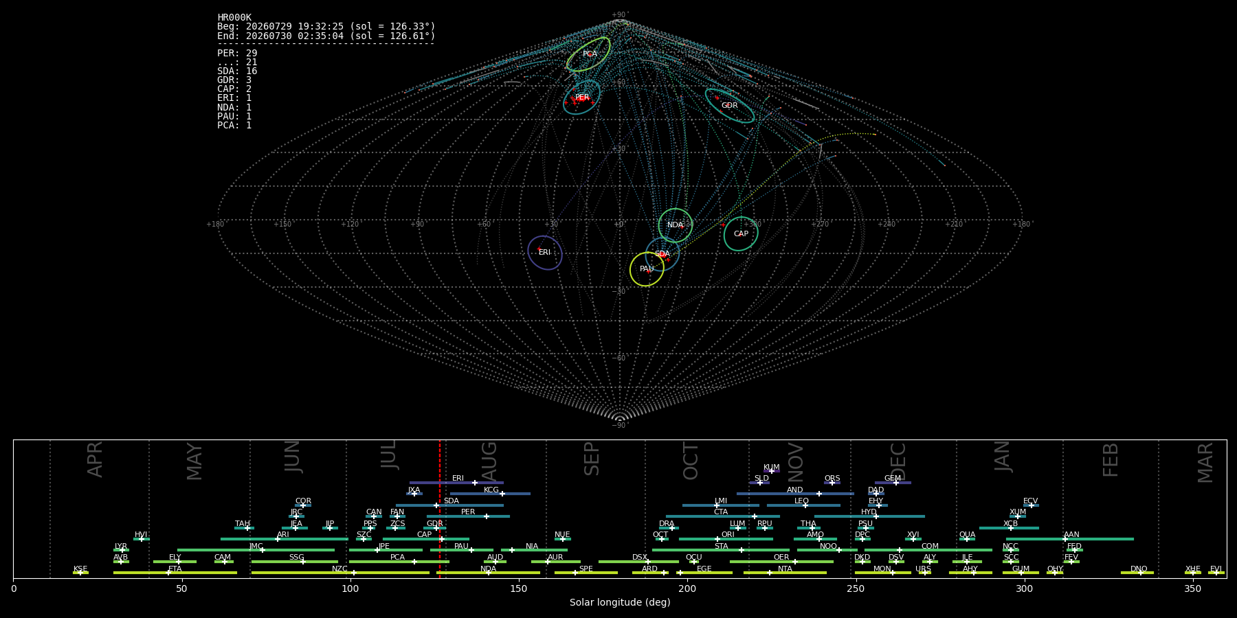Click the LYR shower label in the timeline
This screenshot has height=618, width=1237.
[x=121, y=547]
